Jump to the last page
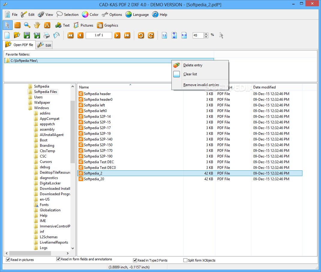This screenshot has width=321, height=272. (127, 35)
